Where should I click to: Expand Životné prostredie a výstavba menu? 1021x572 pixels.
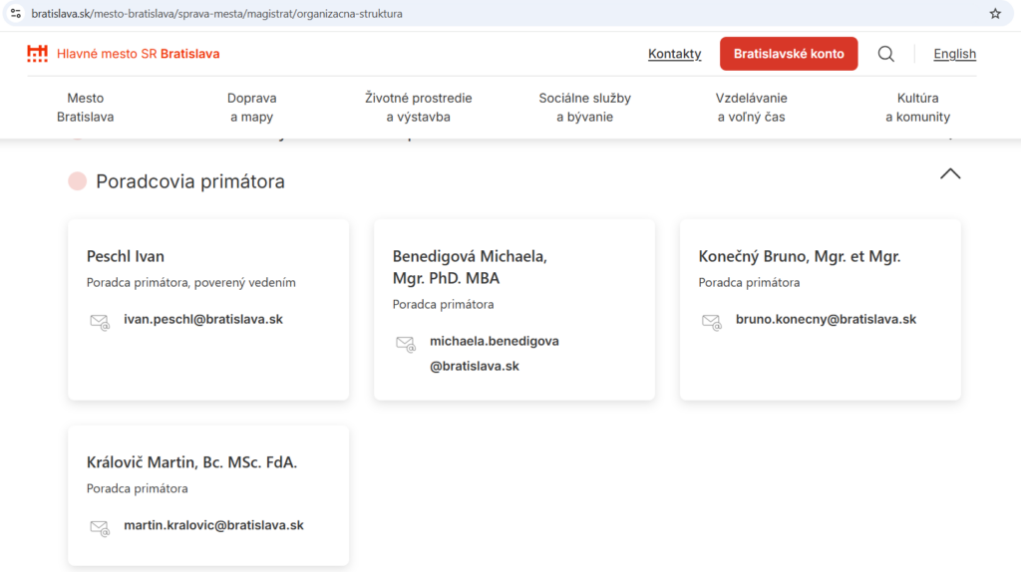pos(418,108)
